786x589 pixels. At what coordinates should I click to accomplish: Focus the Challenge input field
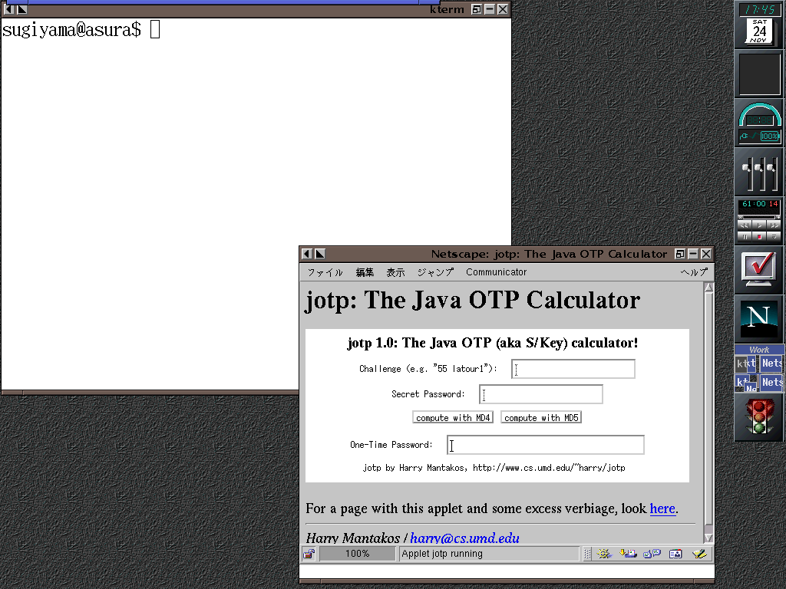(573, 369)
